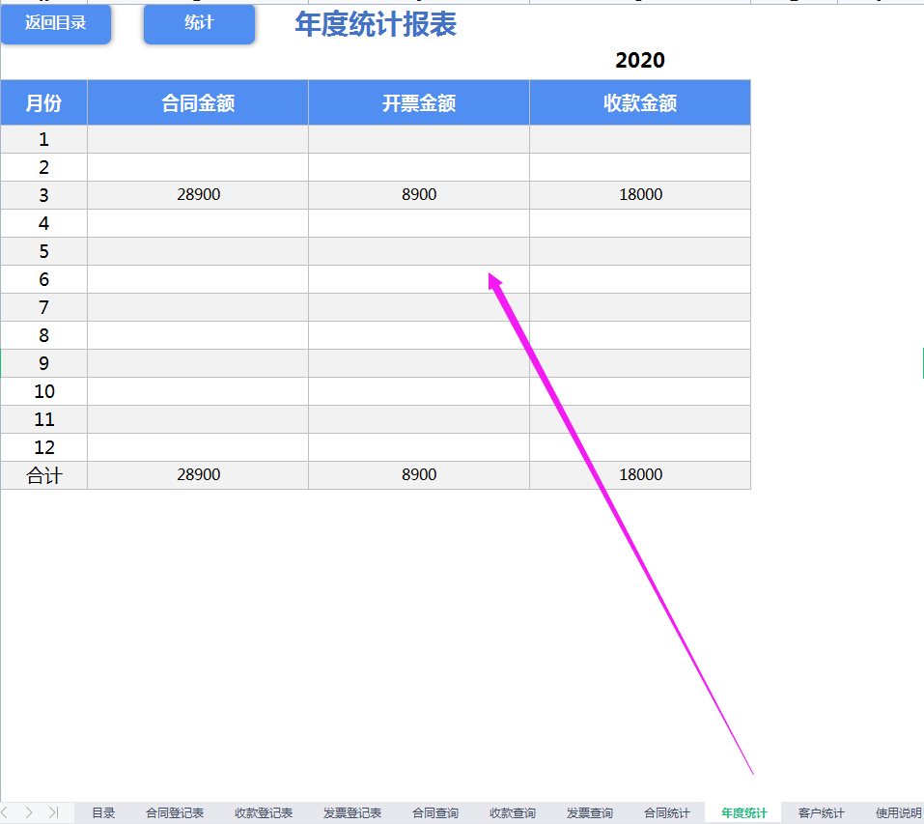This screenshot has height=824, width=924.
Task: Click the 统计 button
Action: pos(198,24)
